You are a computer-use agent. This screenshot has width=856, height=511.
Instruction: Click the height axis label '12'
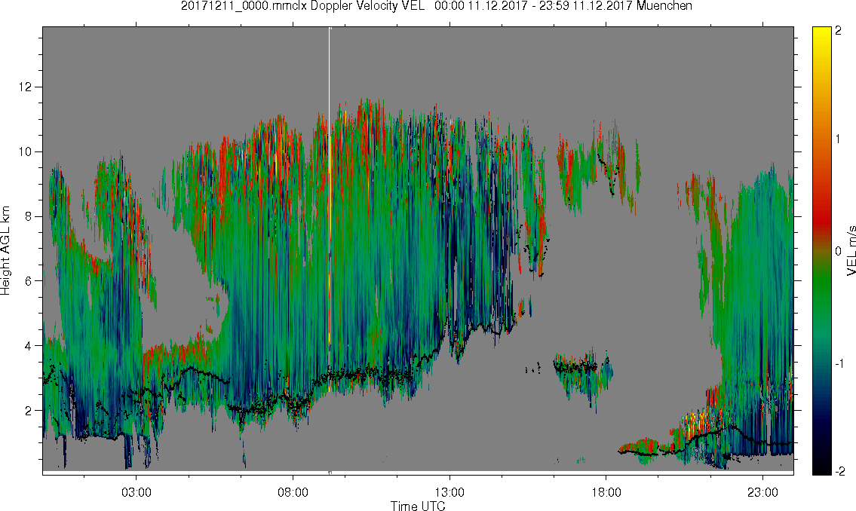coord(26,87)
